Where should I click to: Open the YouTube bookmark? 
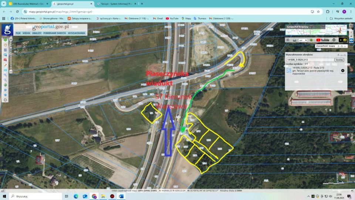point(172,19)
